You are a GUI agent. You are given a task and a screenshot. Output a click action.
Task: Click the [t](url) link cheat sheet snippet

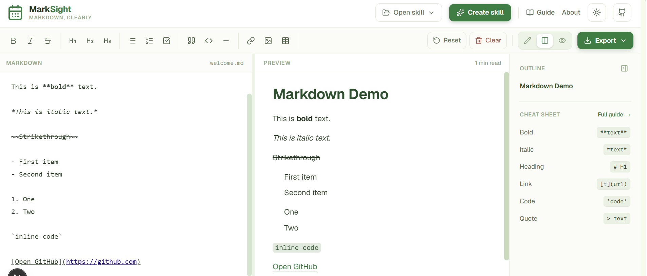coord(613,184)
